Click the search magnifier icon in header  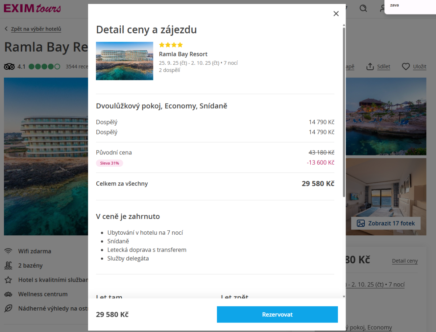point(363,8)
